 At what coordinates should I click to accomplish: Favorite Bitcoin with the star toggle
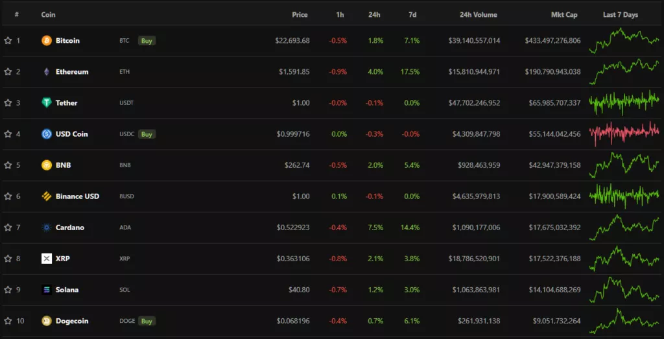[8, 41]
